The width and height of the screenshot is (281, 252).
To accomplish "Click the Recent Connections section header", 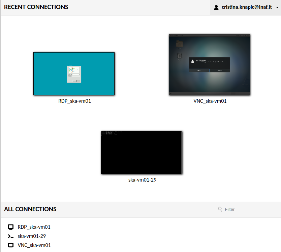I will [x=36, y=7].
